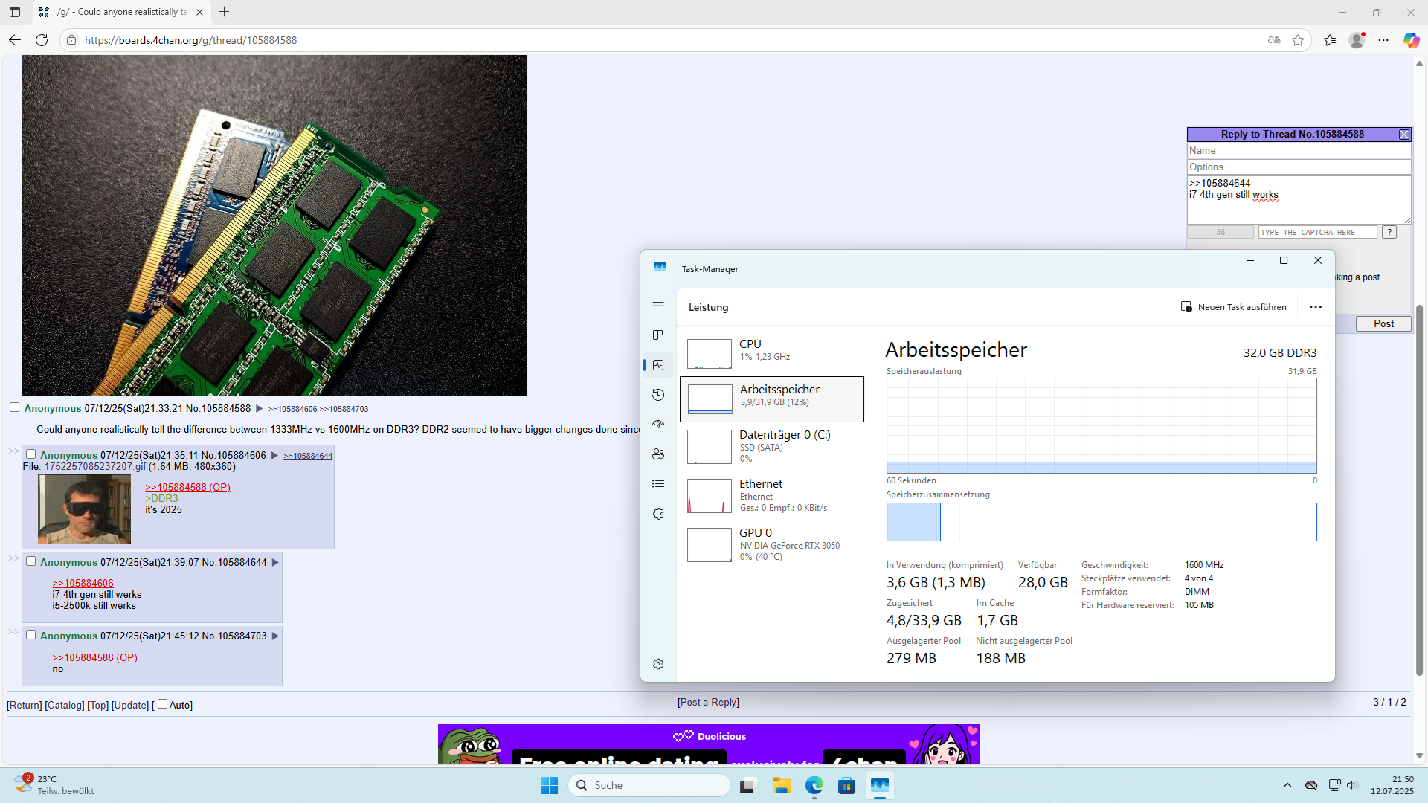
Task: Close the /g/ thread browser tab
Action: (x=199, y=12)
